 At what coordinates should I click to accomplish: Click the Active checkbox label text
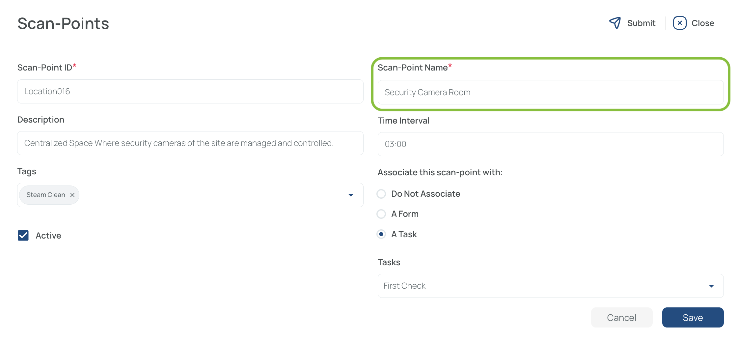(x=48, y=236)
